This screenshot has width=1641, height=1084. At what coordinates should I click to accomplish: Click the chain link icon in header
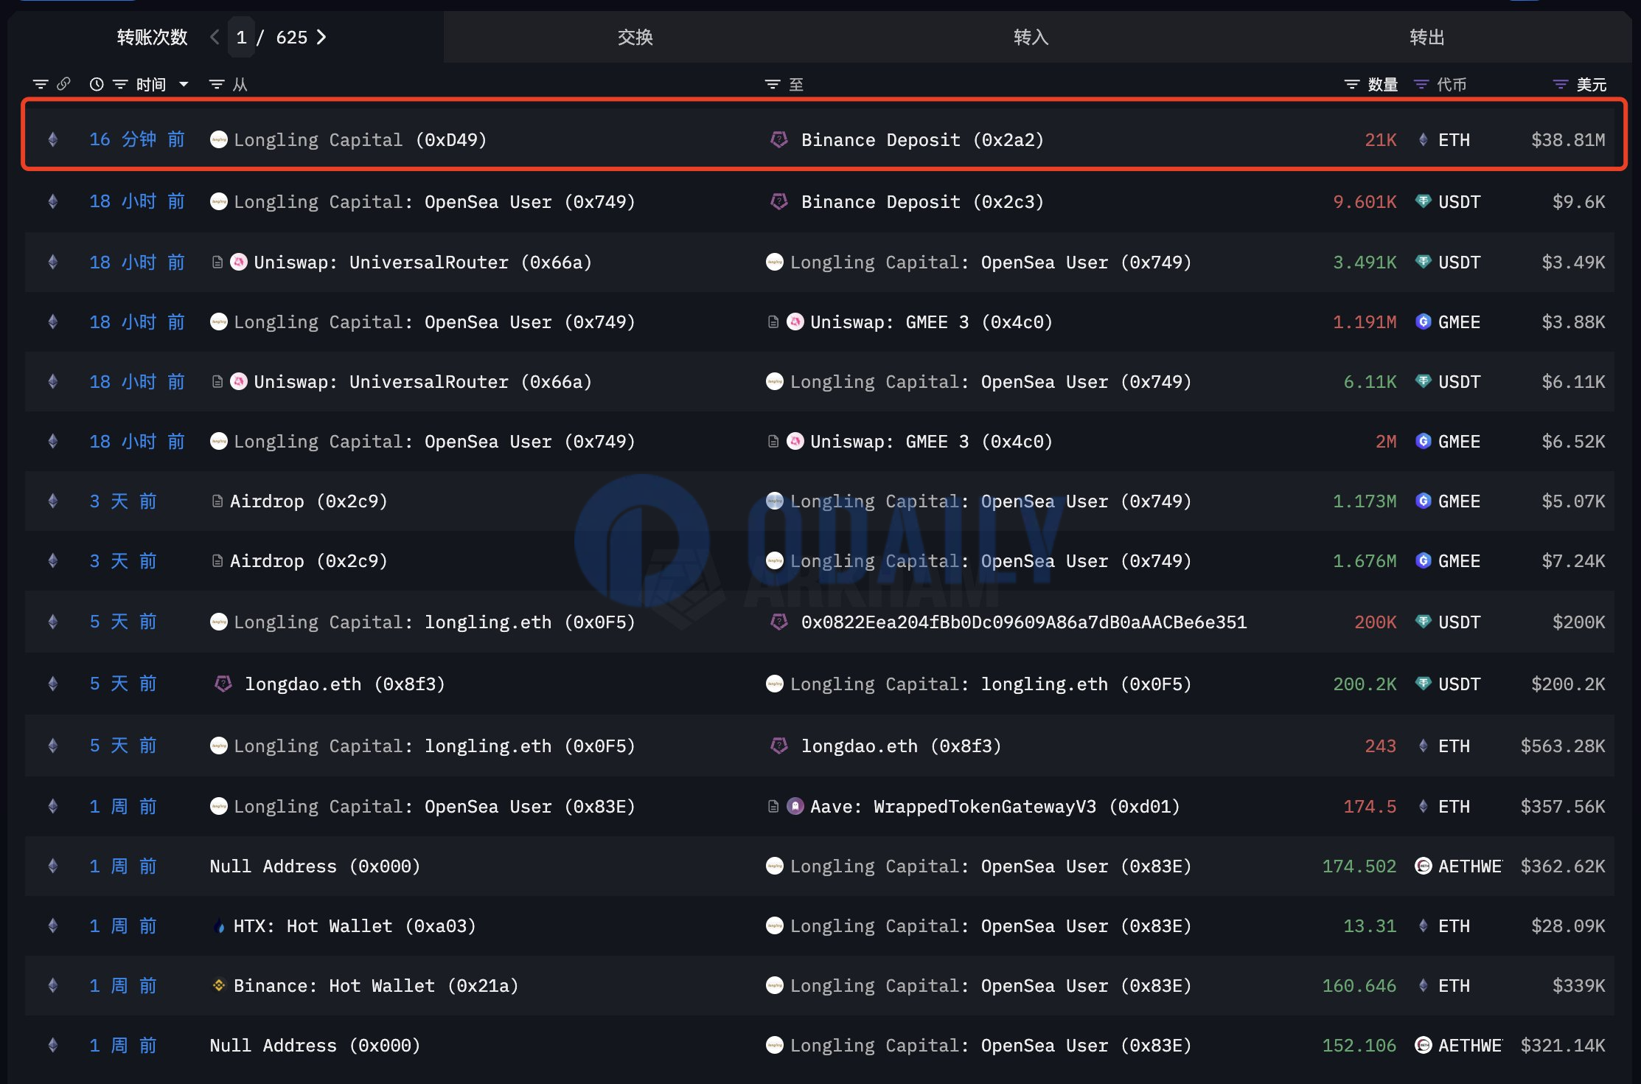click(63, 84)
